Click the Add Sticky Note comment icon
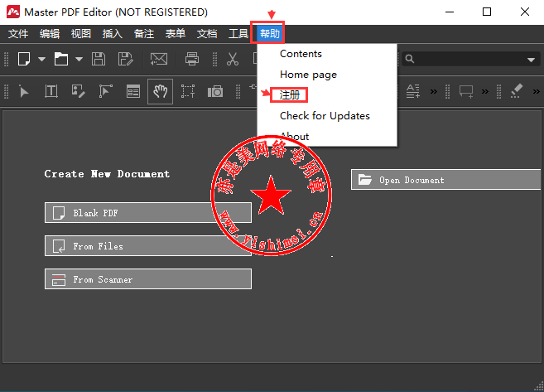 [x=466, y=92]
